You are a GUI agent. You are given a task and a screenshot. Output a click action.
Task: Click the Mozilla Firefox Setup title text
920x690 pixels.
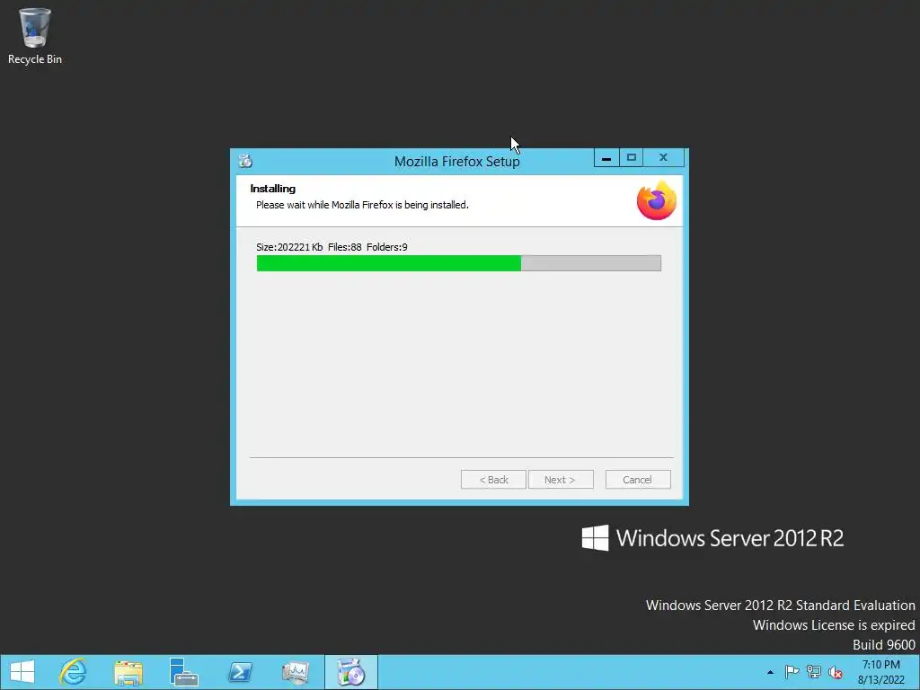tap(457, 162)
